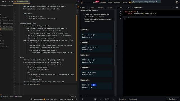The height and width of the screenshot is (101, 180).
Task: Open the Database tool window on right strip
Action: coord(78,10)
